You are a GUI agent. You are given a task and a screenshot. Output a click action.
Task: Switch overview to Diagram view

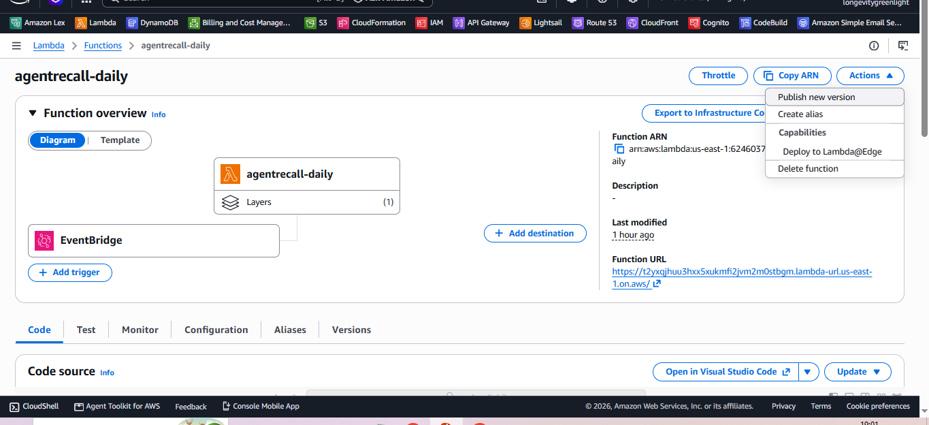(58, 140)
